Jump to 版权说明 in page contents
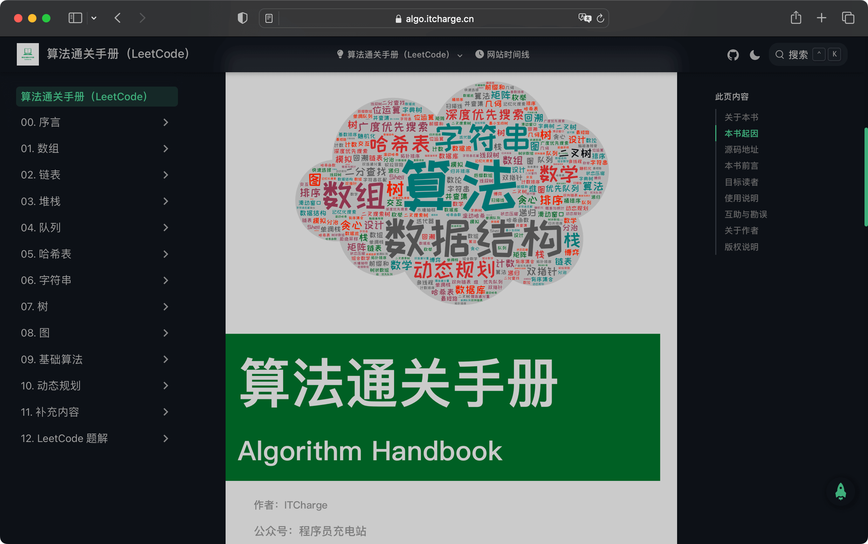Viewport: 868px width, 544px height. (742, 247)
